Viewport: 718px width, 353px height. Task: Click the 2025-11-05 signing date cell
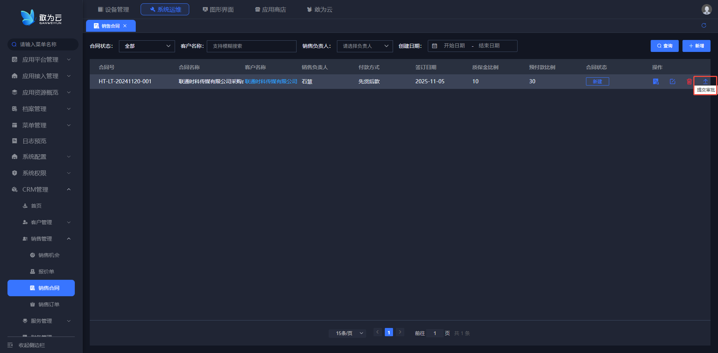[x=430, y=81]
